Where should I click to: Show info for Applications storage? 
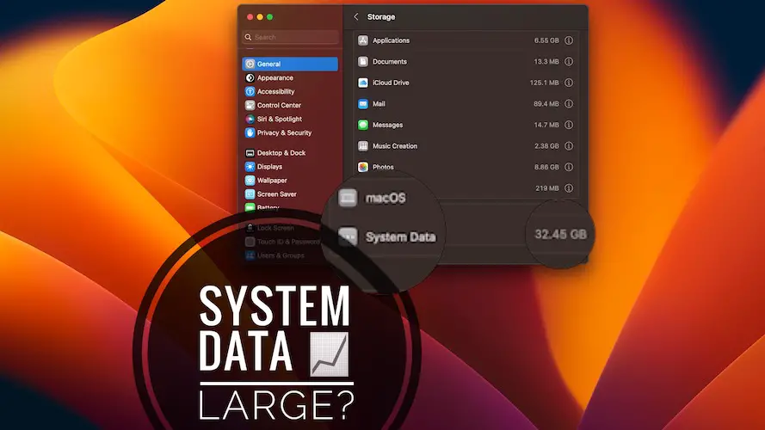[569, 40]
